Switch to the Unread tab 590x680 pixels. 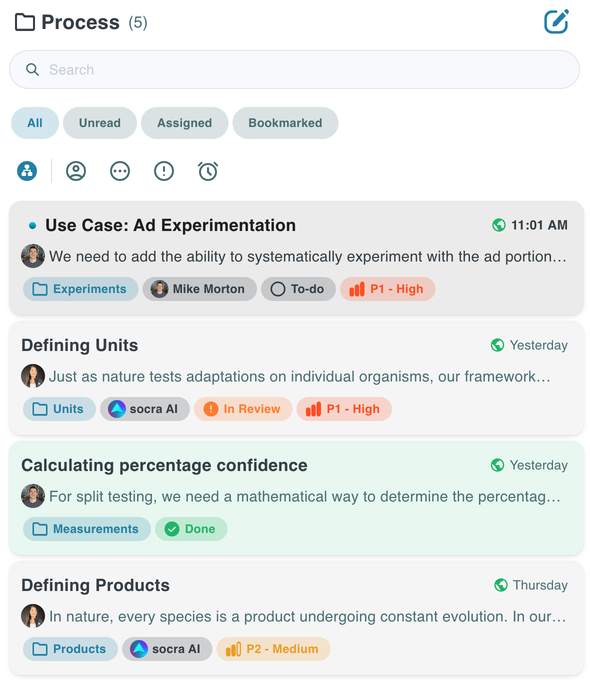[100, 123]
